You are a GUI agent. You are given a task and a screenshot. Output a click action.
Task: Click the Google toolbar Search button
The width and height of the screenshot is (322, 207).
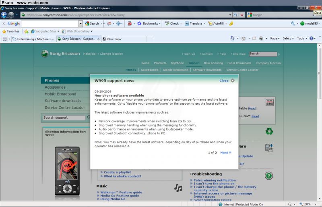pos(92,23)
